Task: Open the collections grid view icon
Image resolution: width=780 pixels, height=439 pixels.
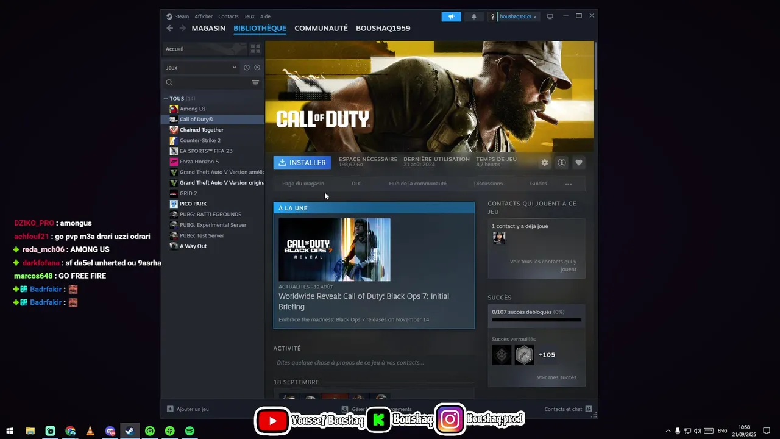Action: pos(255,49)
